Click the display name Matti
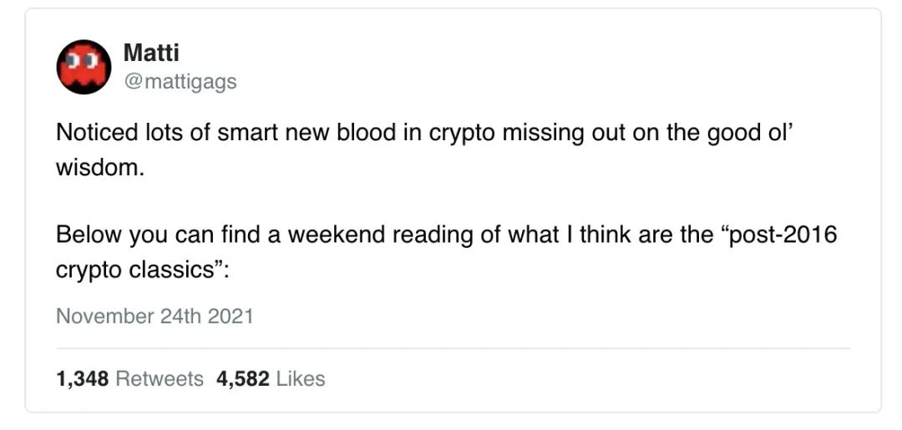 pos(151,53)
